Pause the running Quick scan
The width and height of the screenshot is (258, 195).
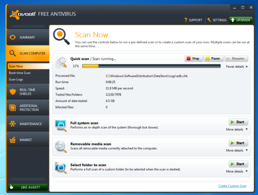[214, 58]
